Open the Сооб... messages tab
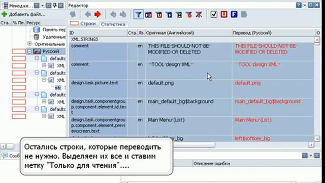This screenshot has height=183, width=325. (10, 156)
